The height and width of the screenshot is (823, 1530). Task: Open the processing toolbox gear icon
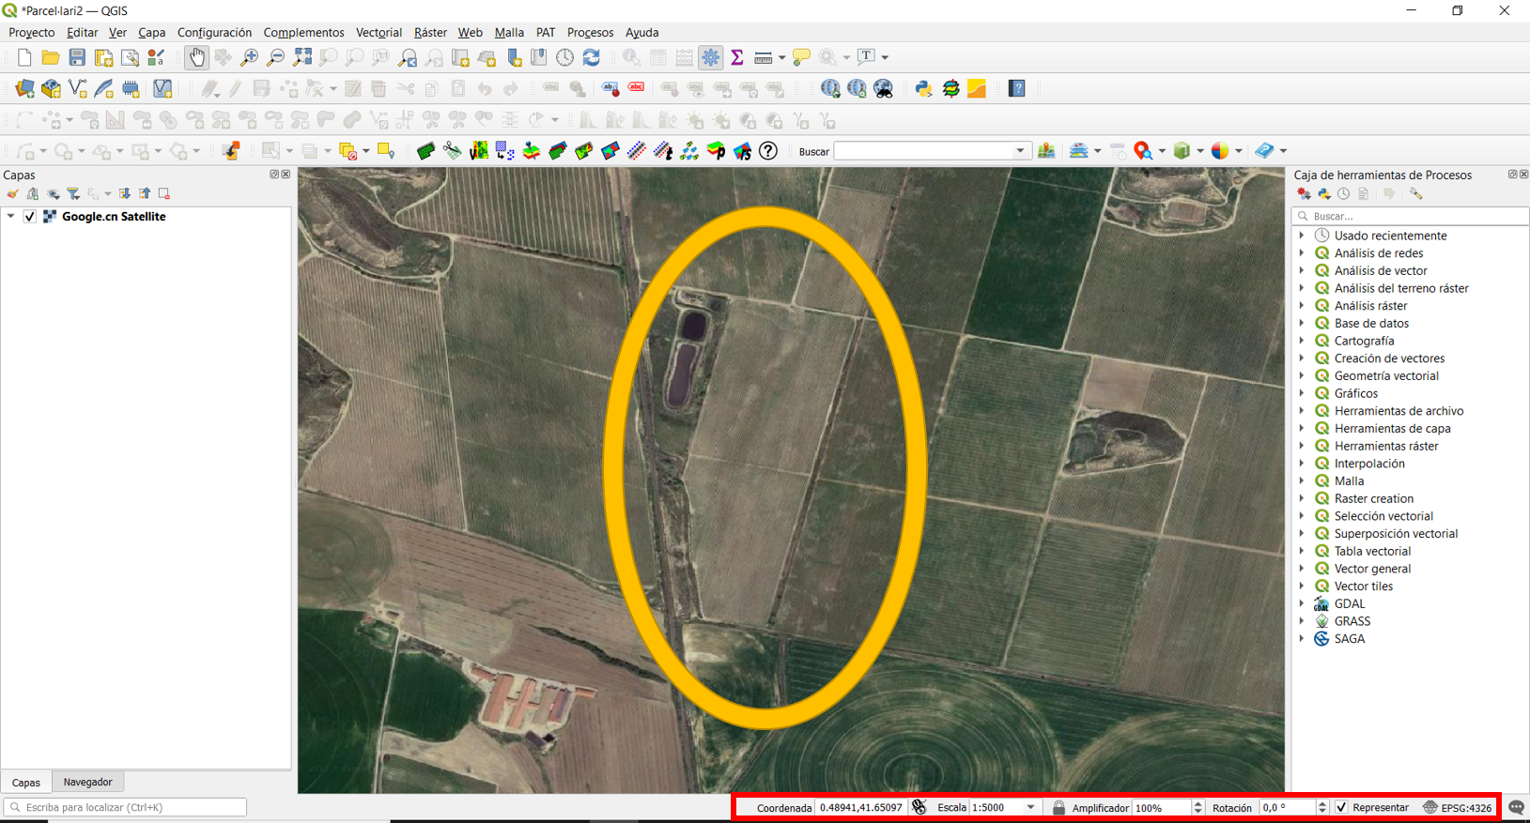[x=711, y=57]
